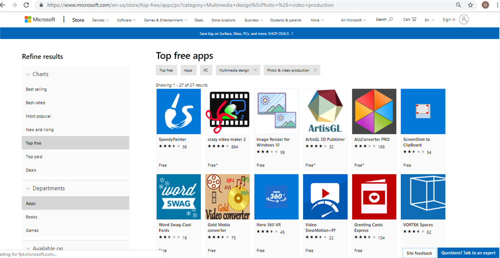
Task: Select Most popular chart
Action: [75, 116]
